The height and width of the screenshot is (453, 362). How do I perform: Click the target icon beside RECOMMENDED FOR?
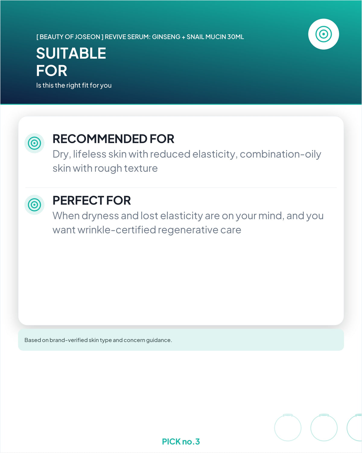coord(34,143)
